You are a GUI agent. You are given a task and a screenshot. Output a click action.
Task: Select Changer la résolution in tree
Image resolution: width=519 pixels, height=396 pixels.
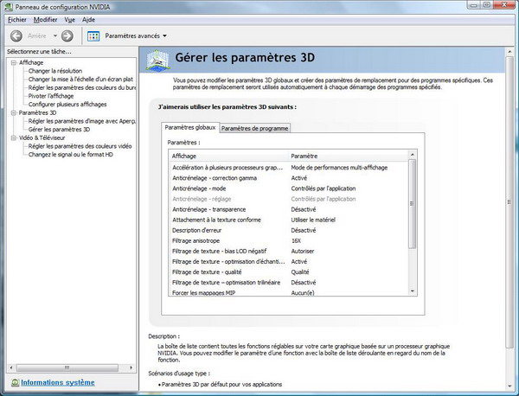click(54, 71)
